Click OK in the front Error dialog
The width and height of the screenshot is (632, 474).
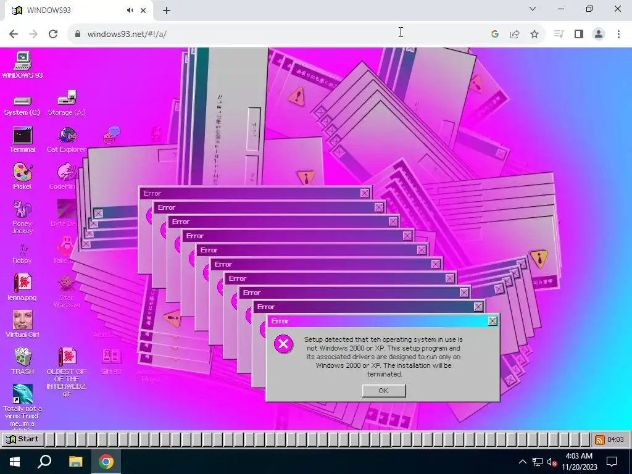point(384,391)
